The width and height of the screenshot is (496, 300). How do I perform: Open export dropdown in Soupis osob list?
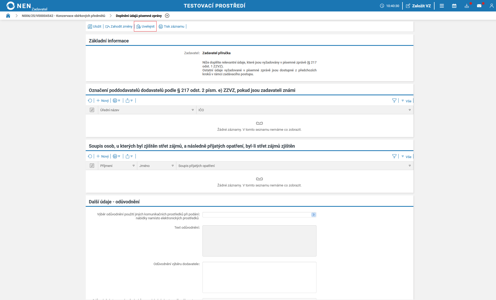[129, 156]
